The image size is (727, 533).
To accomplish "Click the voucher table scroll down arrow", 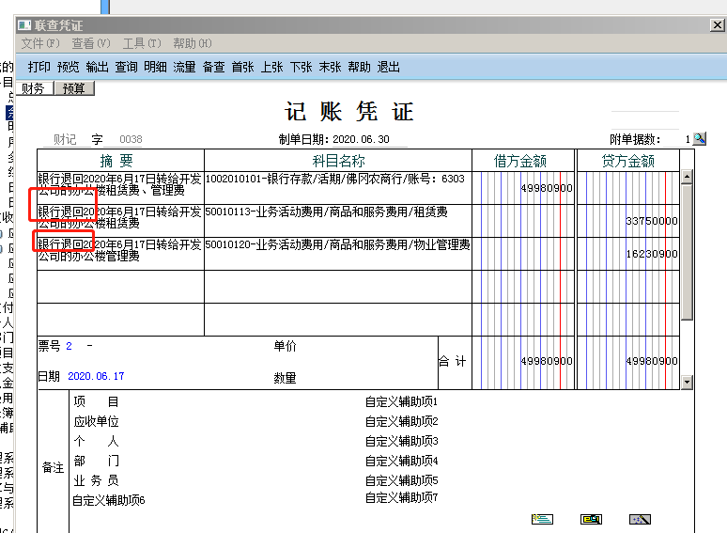I will tap(688, 383).
